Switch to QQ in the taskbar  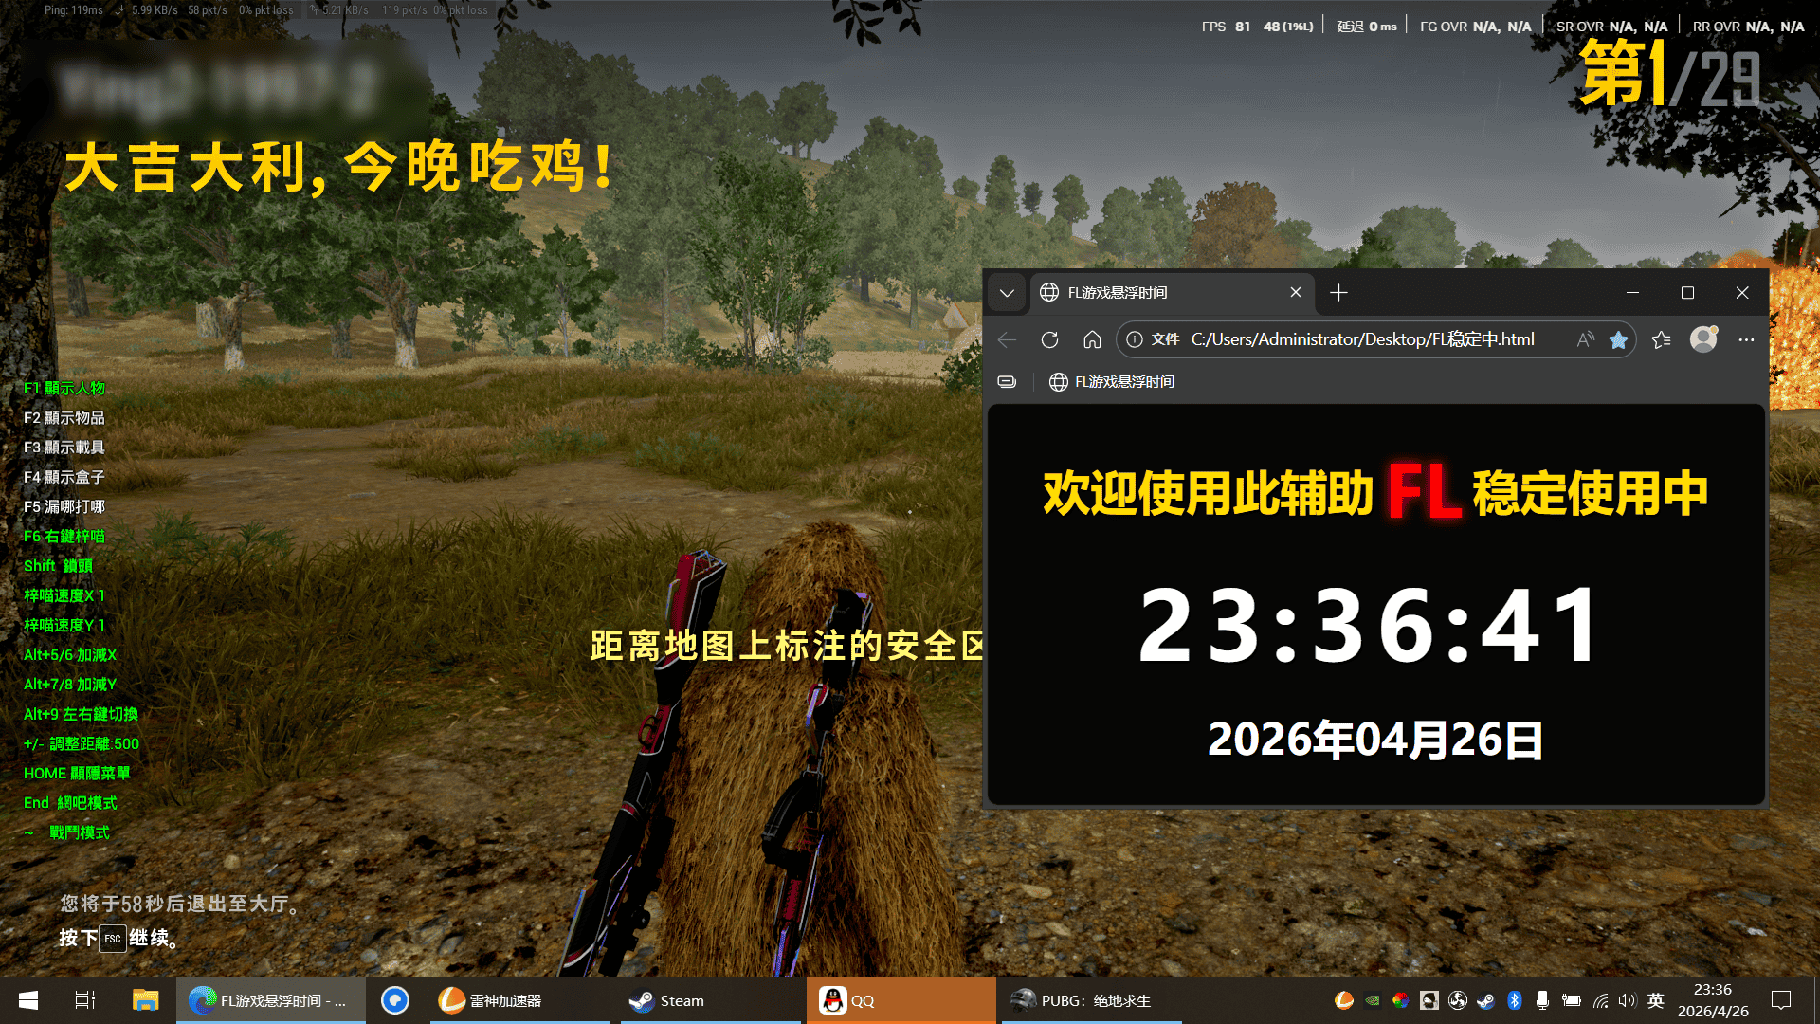(848, 1000)
